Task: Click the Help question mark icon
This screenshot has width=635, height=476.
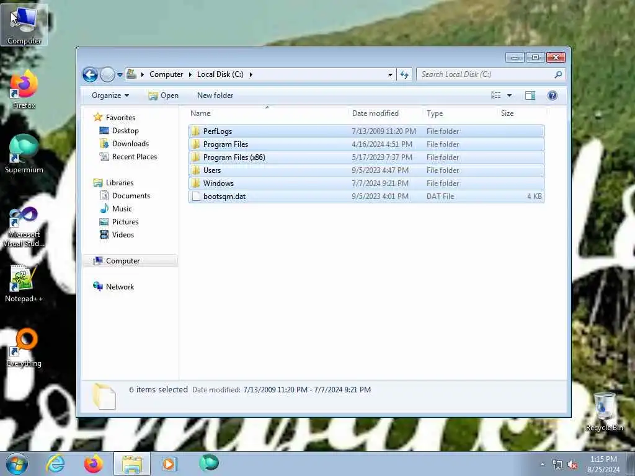Action: tap(552, 95)
